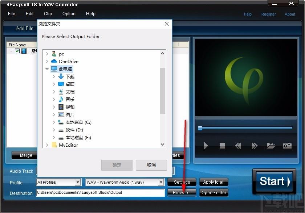Take a snapshot with camera icon
The image size is (305, 213).
[x=287, y=146]
